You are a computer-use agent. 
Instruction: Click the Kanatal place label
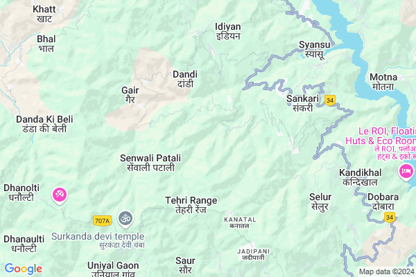point(240,222)
